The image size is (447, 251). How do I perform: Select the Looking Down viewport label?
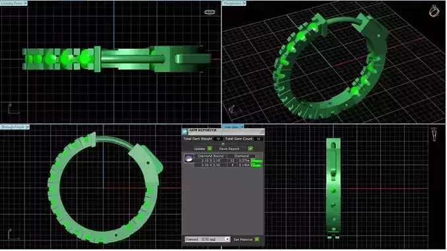click(12, 3)
